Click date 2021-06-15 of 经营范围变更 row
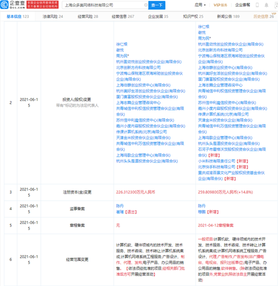The image size is (278, 286). 29,260
